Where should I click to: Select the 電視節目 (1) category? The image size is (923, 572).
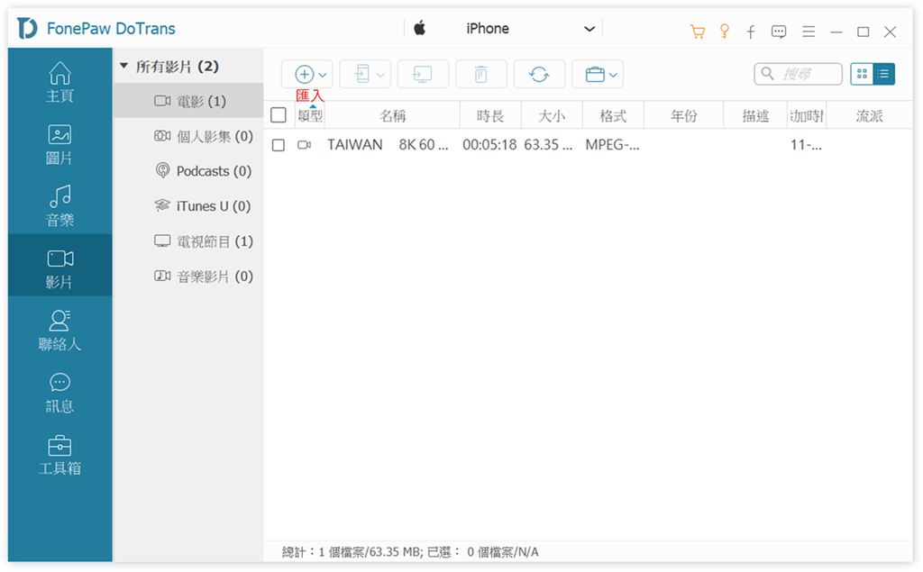pyautogui.click(x=188, y=241)
